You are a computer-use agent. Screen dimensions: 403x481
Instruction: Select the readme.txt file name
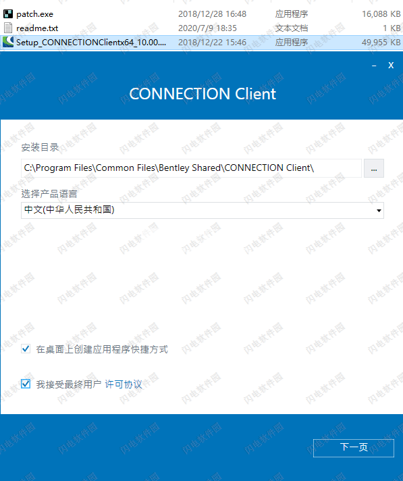point(37,28)
